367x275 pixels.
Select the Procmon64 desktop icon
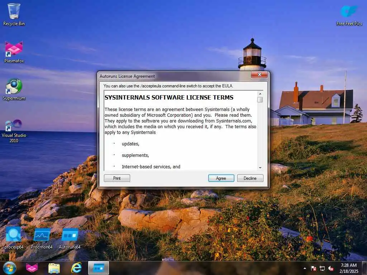pyautogui.click(x=42, y=238)
